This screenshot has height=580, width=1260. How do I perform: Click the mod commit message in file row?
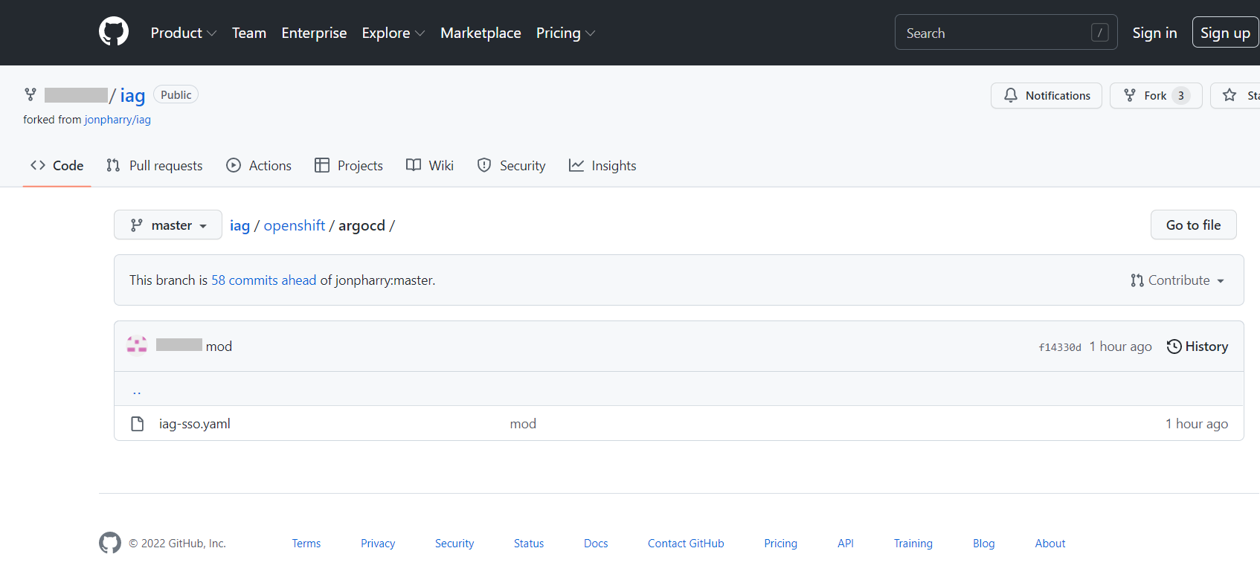coord(523,424)
